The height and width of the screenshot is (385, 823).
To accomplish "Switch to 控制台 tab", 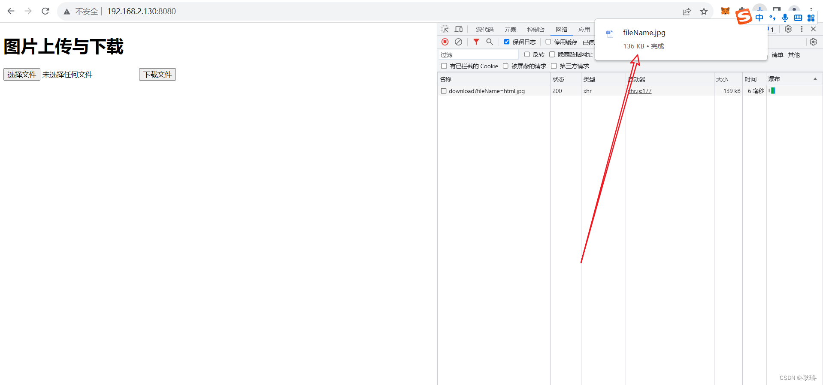I will [x=536, y=30].
